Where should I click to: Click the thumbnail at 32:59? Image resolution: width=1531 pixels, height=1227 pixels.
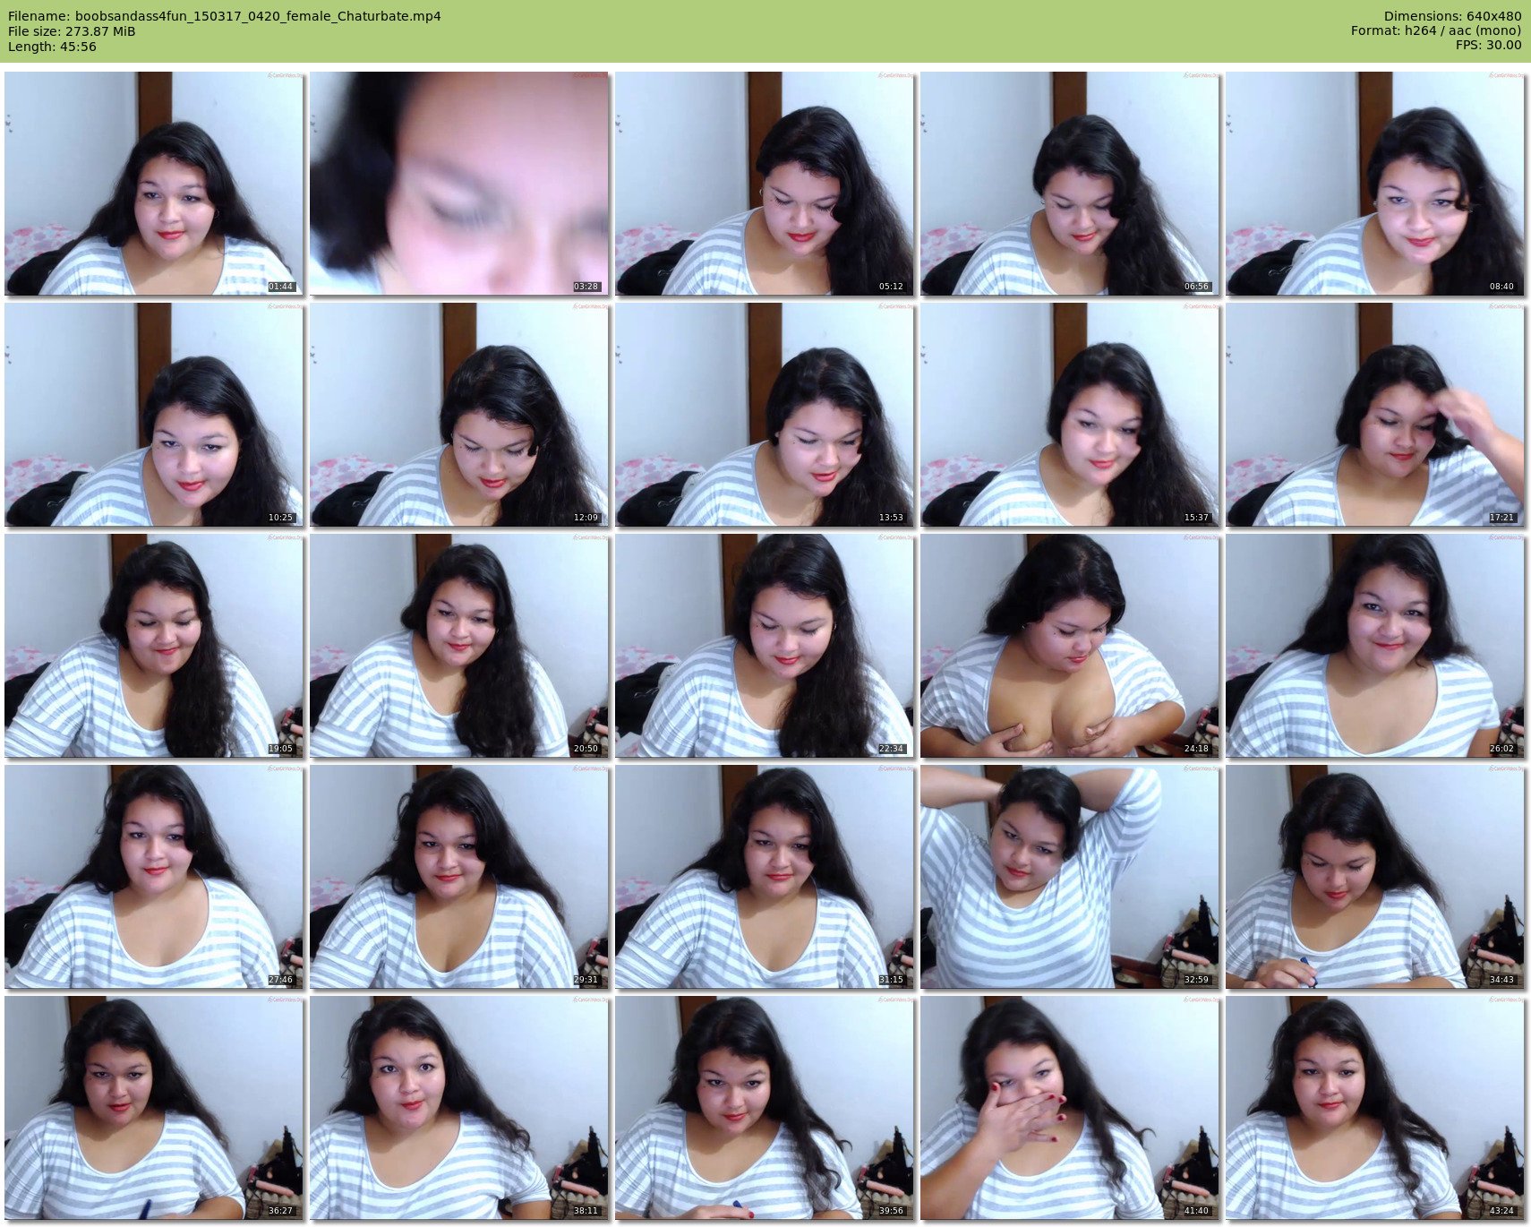tap(1070, 877)
